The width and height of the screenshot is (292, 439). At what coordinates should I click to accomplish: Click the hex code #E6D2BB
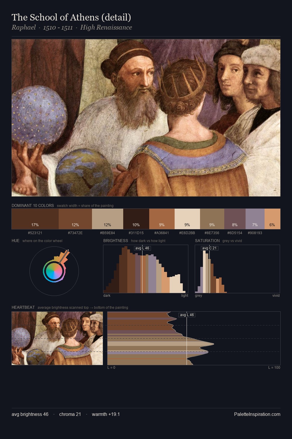[187, 233]
